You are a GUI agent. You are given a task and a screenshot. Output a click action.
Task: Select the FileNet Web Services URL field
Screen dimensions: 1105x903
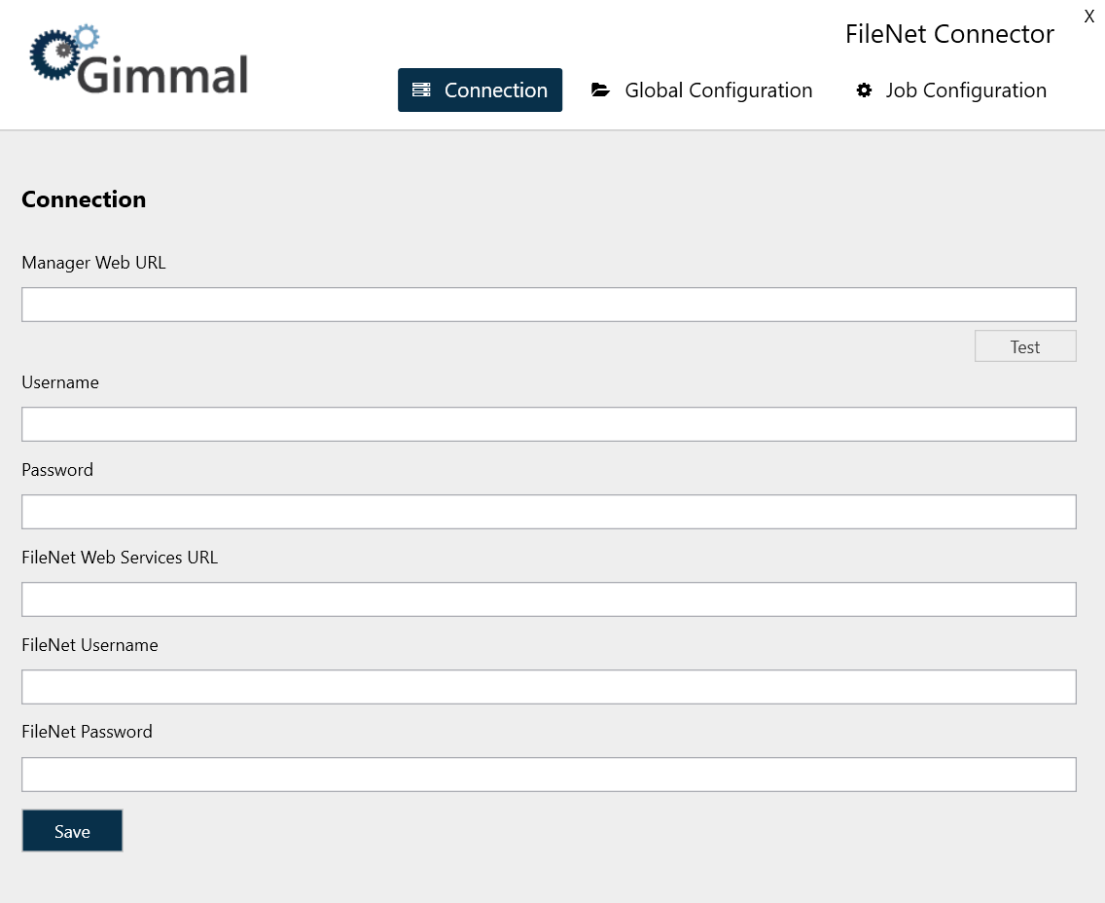[x=549, y=598]
